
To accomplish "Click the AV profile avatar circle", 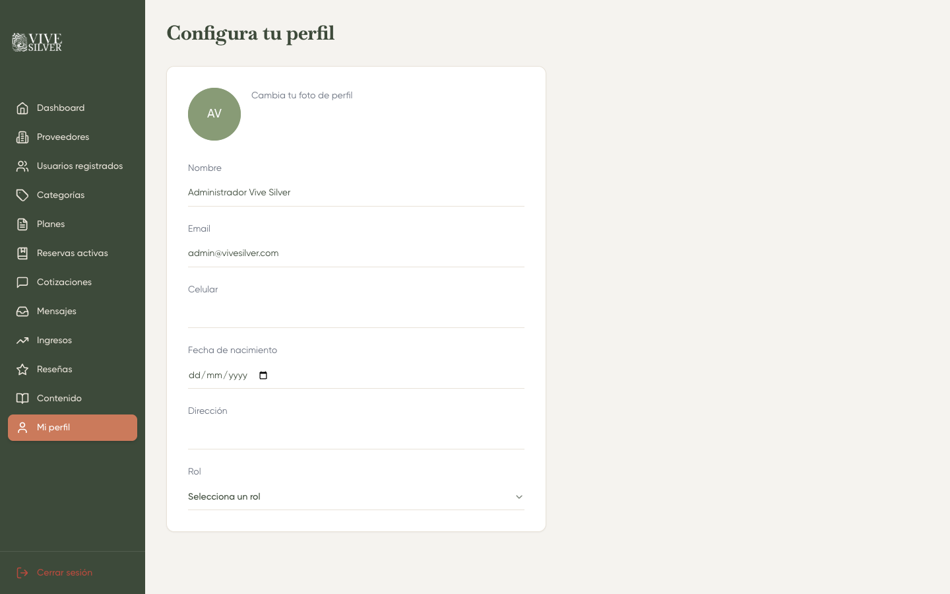I will 214,114.
